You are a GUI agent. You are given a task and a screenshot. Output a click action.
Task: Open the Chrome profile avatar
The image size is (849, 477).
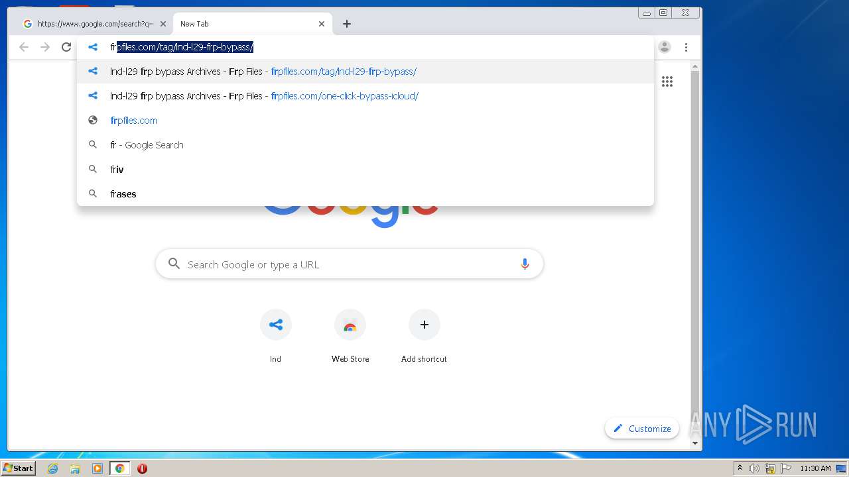(665, 47)
